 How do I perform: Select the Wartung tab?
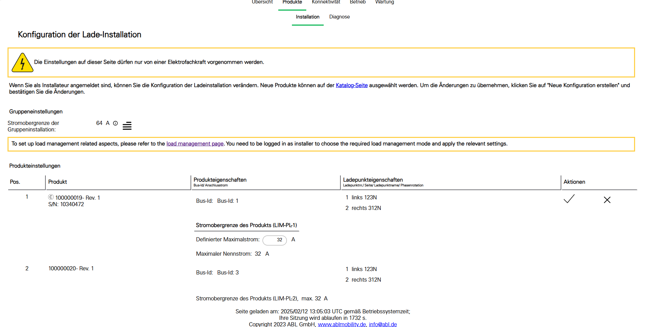(384, 2)
